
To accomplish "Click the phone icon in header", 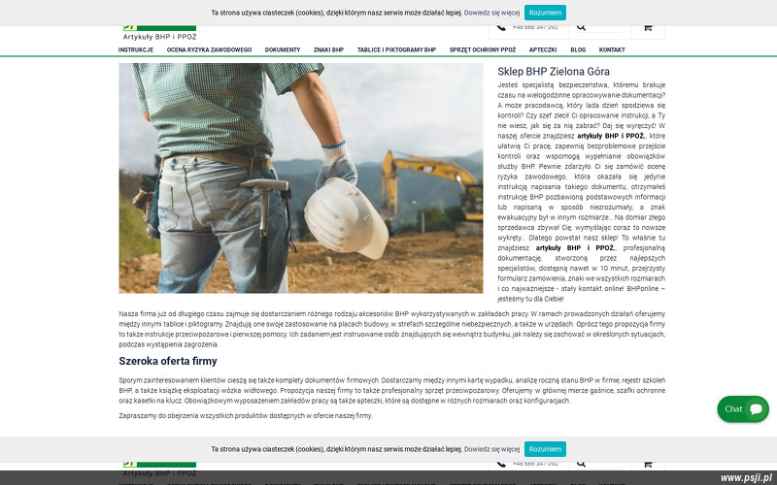I will 501,27.
